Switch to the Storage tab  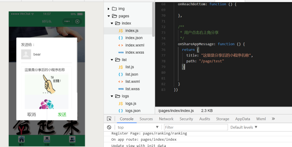223,119
